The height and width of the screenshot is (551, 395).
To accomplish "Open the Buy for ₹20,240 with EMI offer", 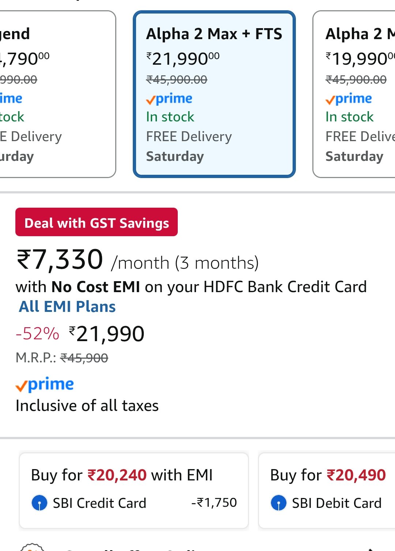I will 122,475.
